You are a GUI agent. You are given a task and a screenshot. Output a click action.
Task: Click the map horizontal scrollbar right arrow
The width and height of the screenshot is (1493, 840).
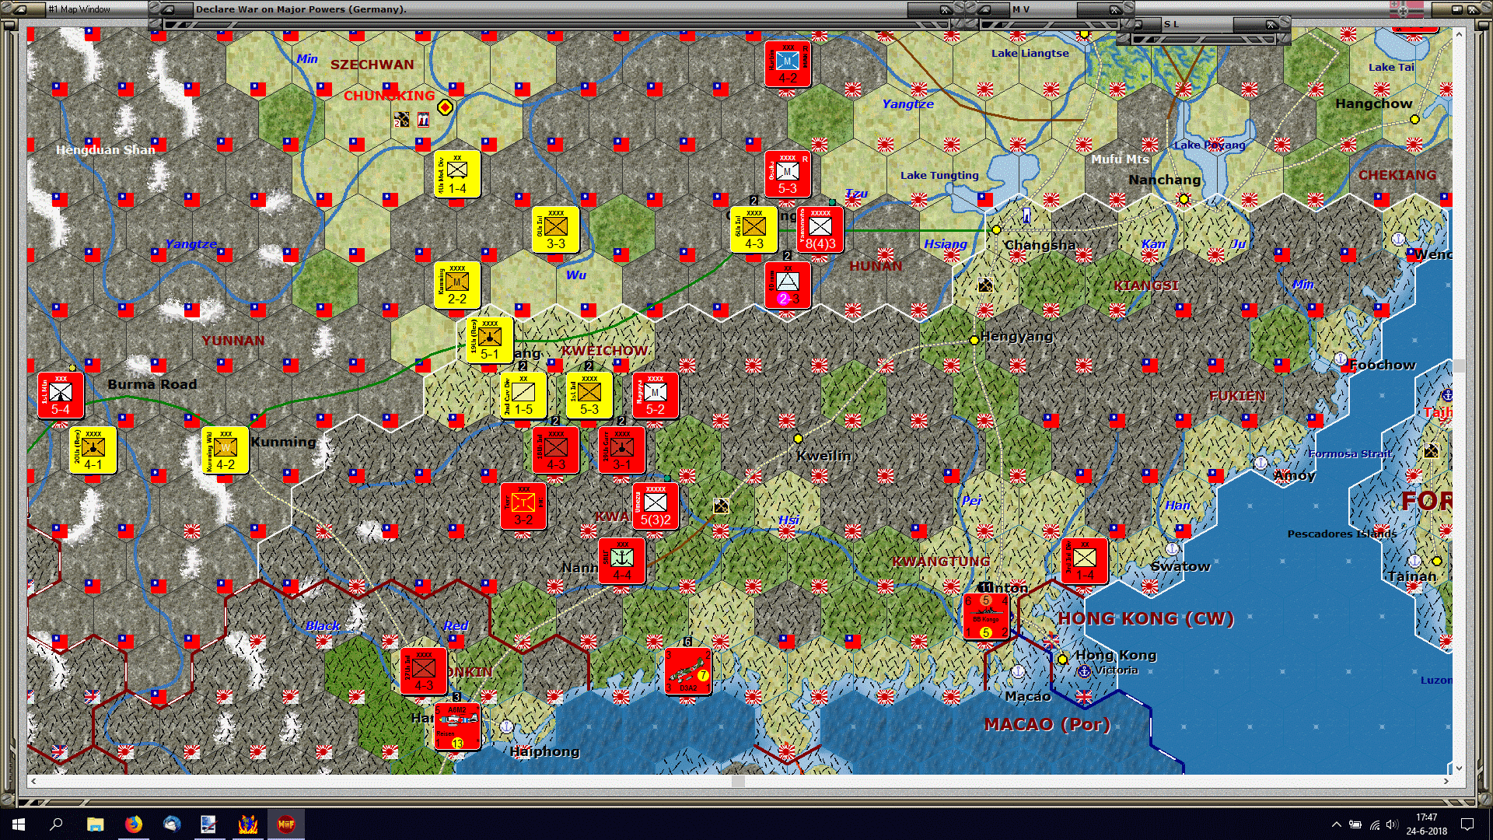tap(1446, 781)
